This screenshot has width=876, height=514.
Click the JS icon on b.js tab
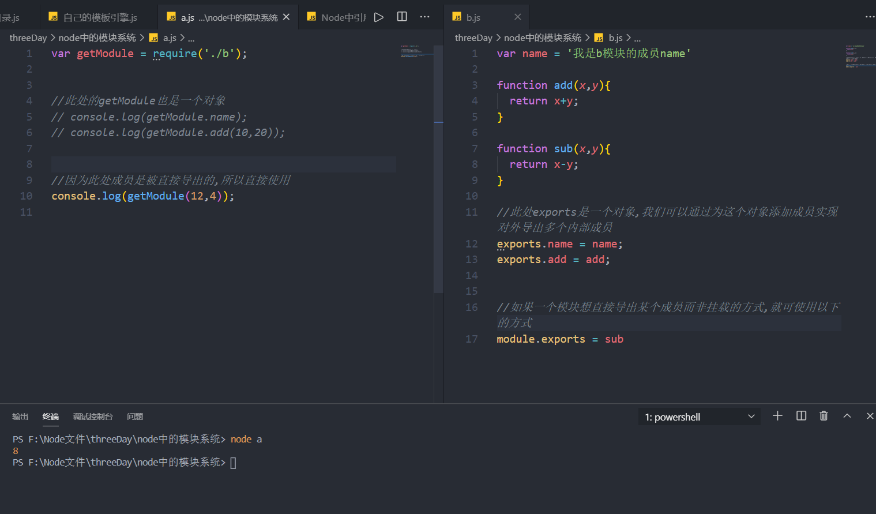click(x=457, y=17)
